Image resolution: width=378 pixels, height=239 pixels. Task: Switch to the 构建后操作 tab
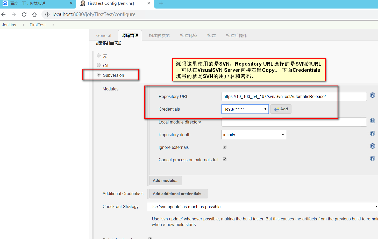click(237, 35)
